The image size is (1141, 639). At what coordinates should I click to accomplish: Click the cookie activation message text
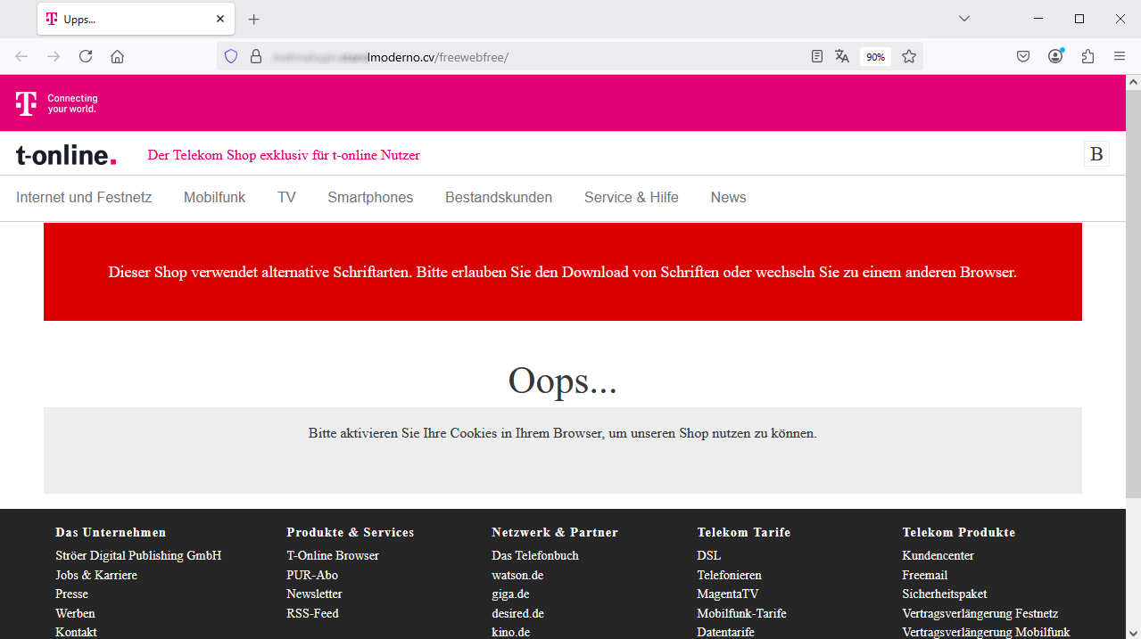pos(563,433)
